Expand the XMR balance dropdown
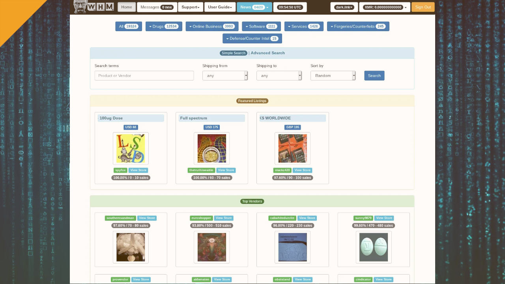 (x=385, y=7)
